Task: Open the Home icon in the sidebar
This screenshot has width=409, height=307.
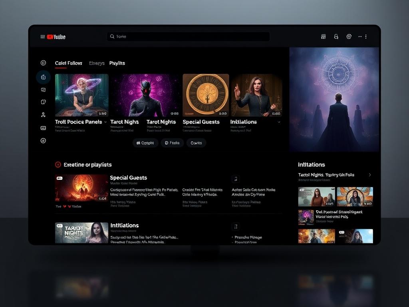Action: (x=43, y=62)
